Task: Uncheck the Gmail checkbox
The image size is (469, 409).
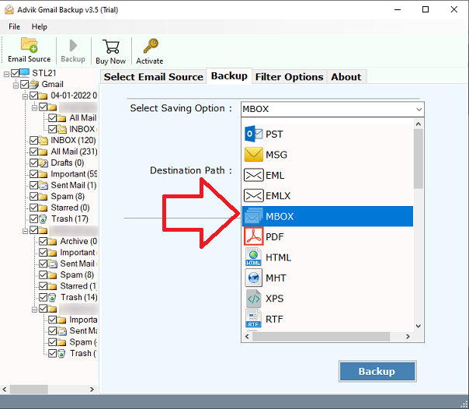Action: coord(25,84)
